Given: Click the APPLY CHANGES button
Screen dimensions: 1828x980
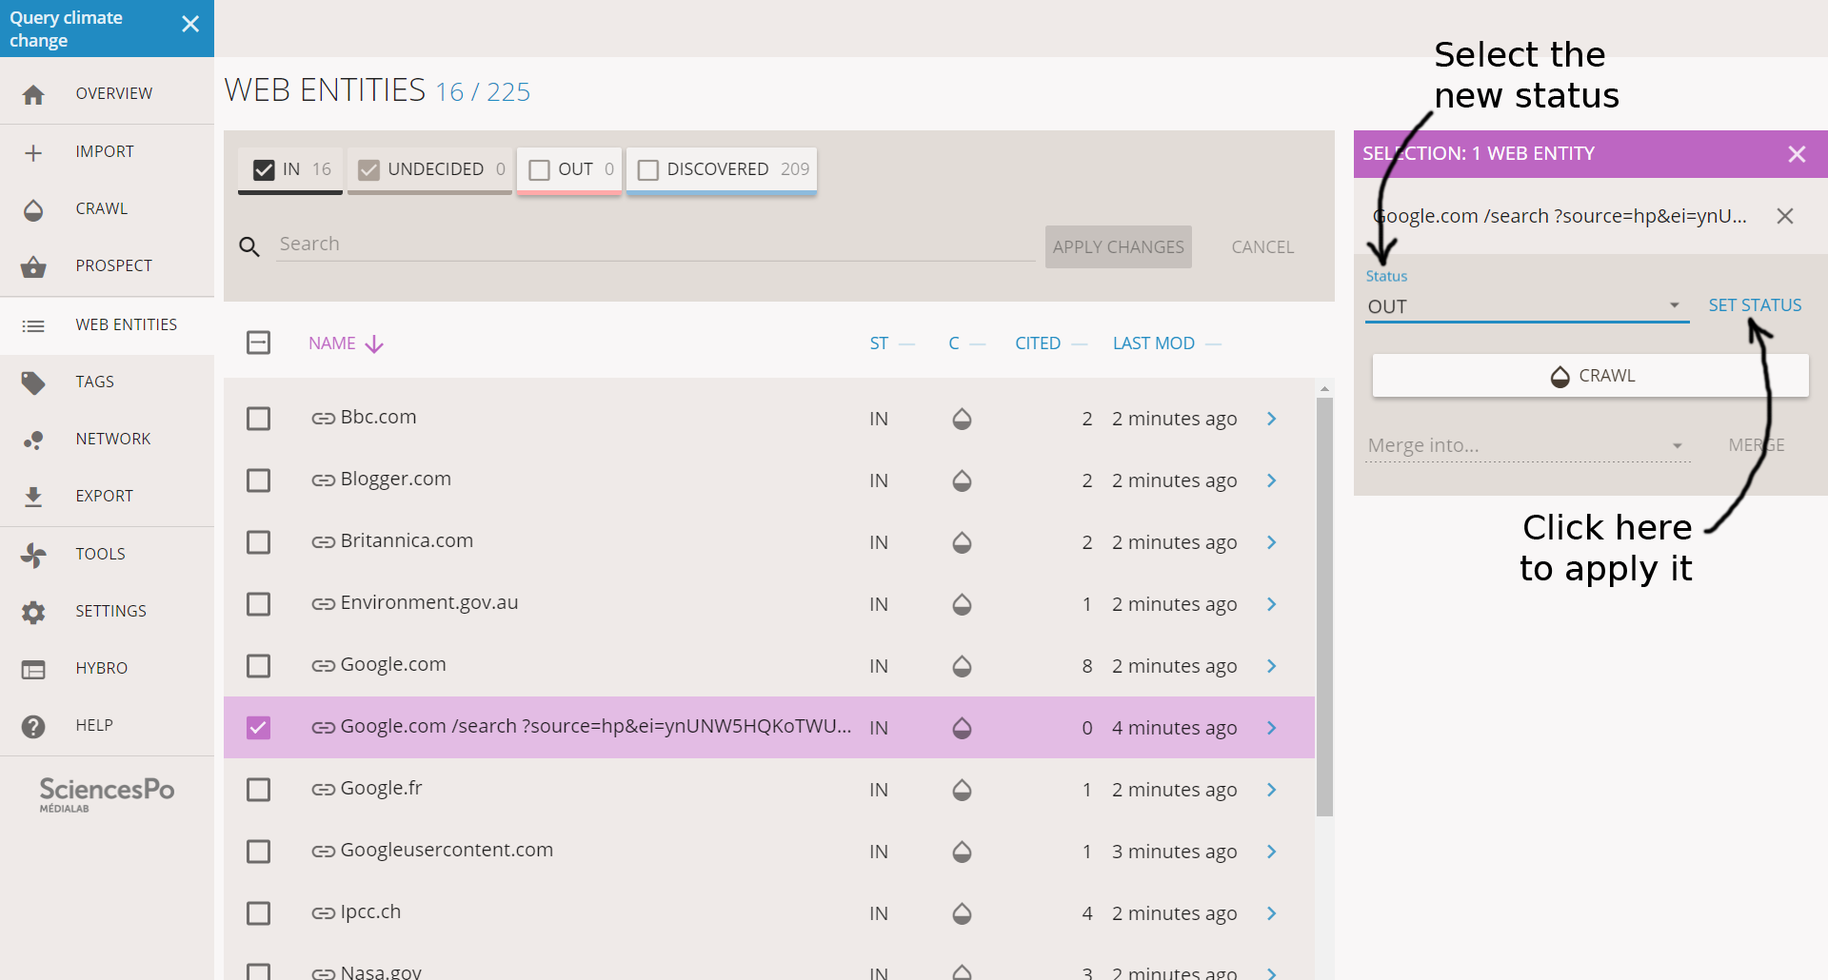Looking at the screenshot, I should click(1118, 246).
